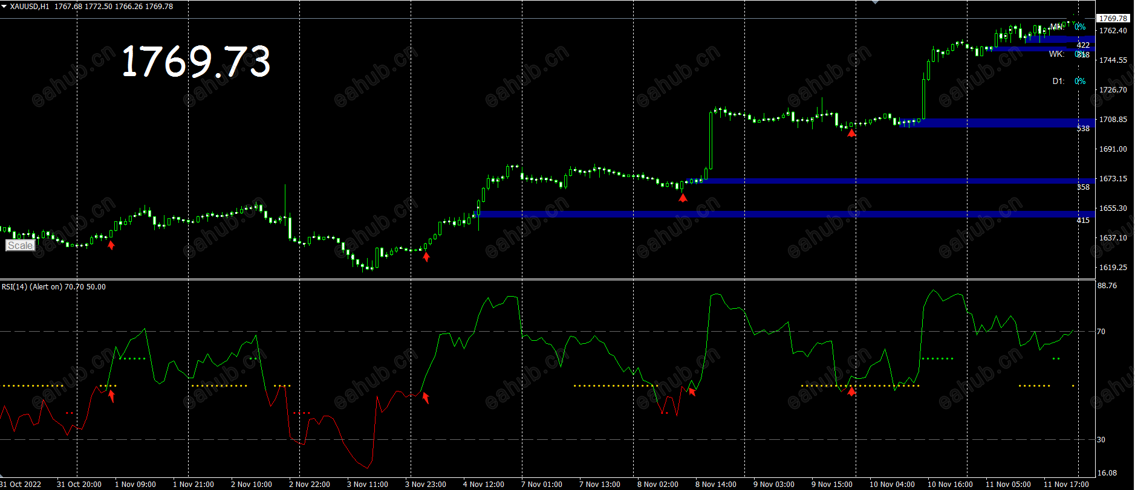Select the RSI red arrow near 9 Nov 15:00

point(851,392)
